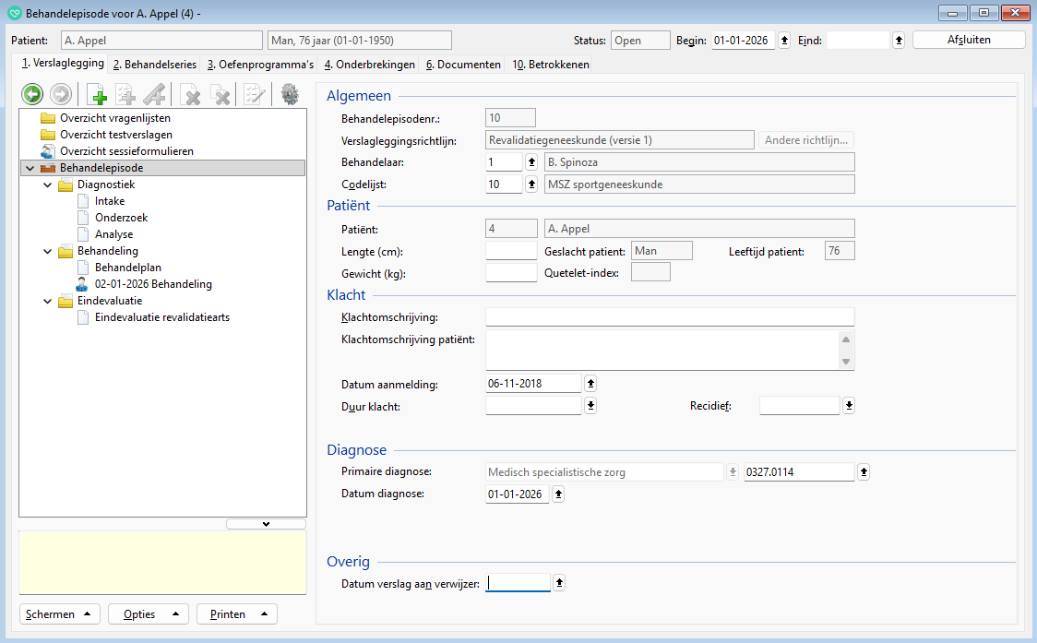Collapse the Eindevaluatie folder
Viewport: 1037px width, 643px height.
pyautogui.click(x=48, y=301)
